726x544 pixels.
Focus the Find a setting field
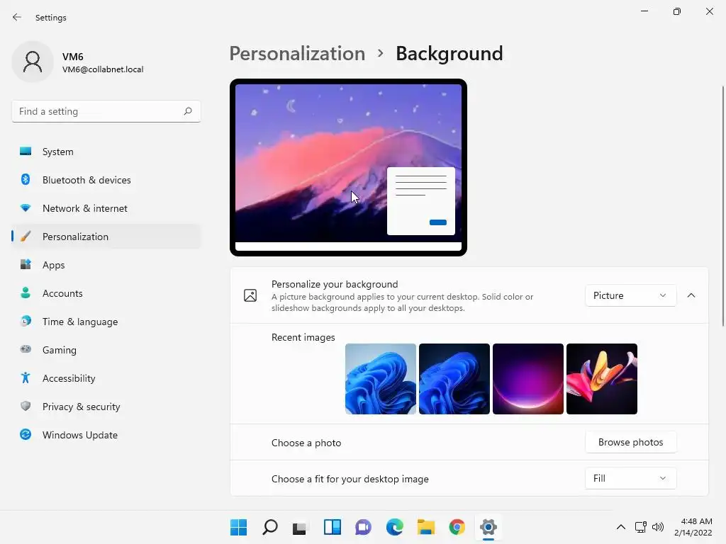click(x=106, y=111)
